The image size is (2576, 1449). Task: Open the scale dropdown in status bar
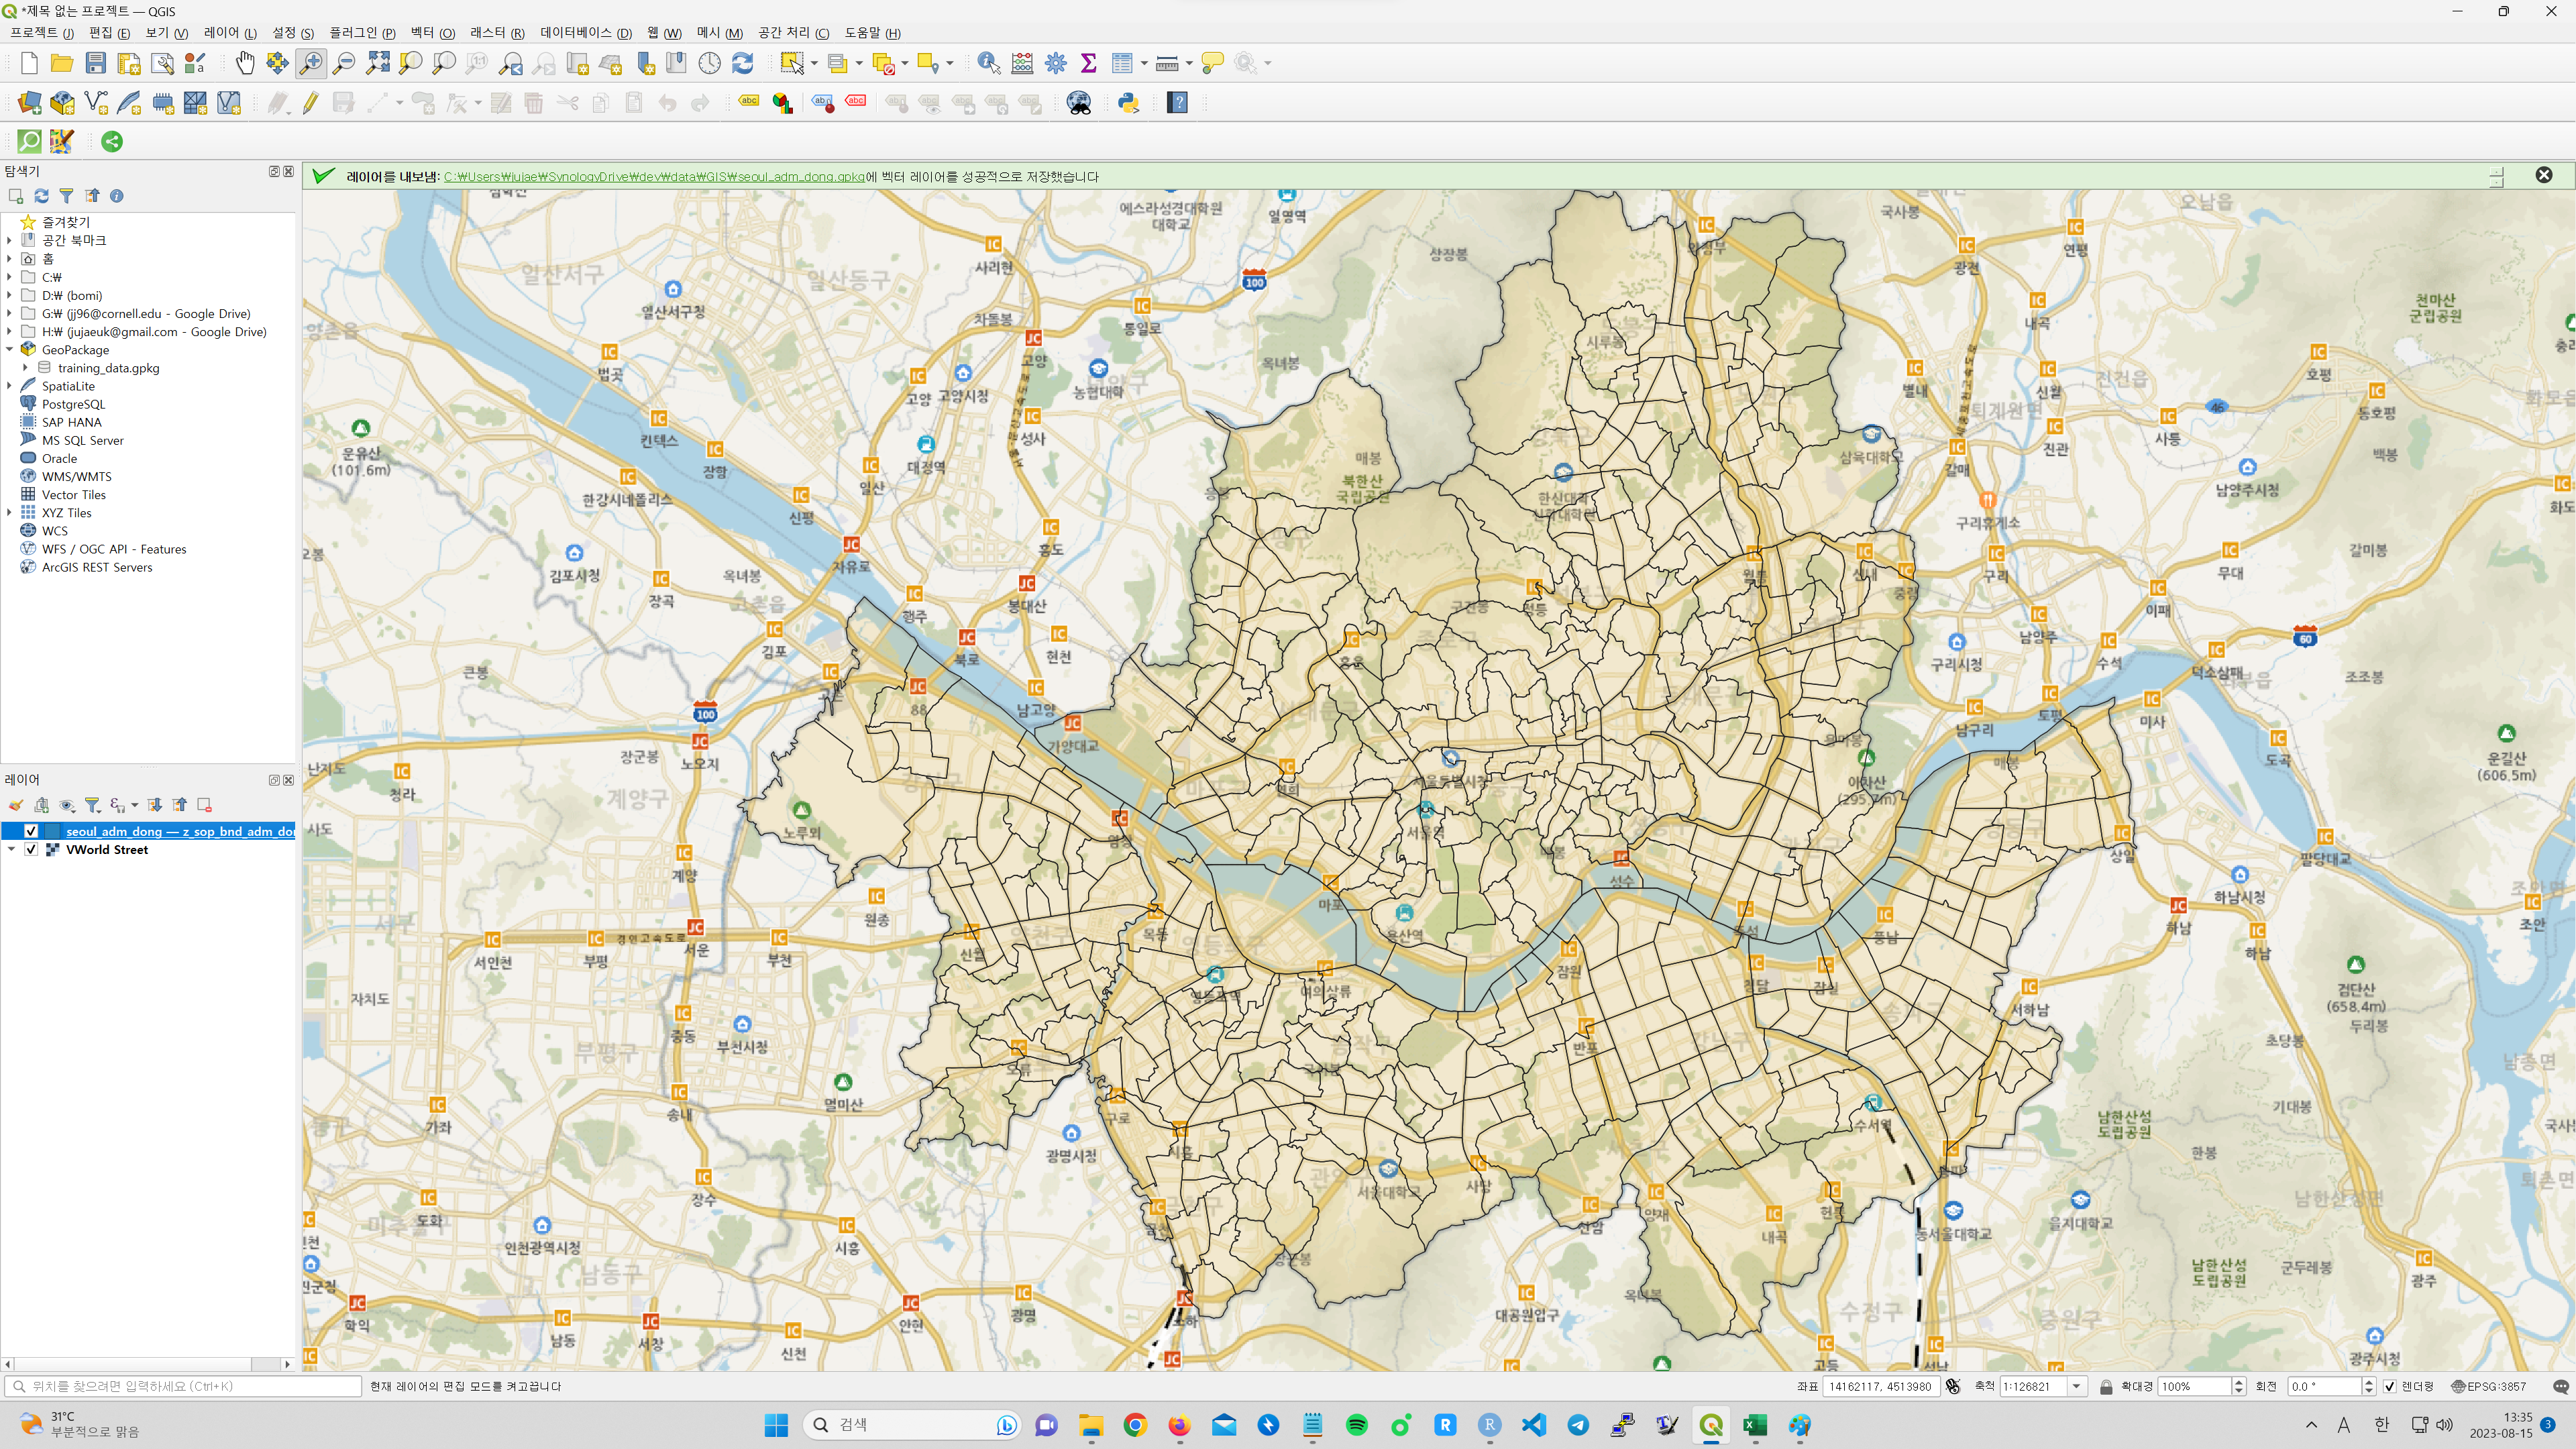2077,1386
